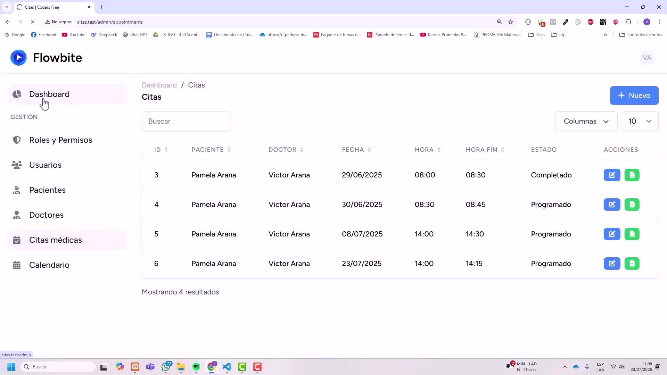This screenshot has width=667, height=375.
Task: Sort table by PACIENTE column
Action: [211, 150]
